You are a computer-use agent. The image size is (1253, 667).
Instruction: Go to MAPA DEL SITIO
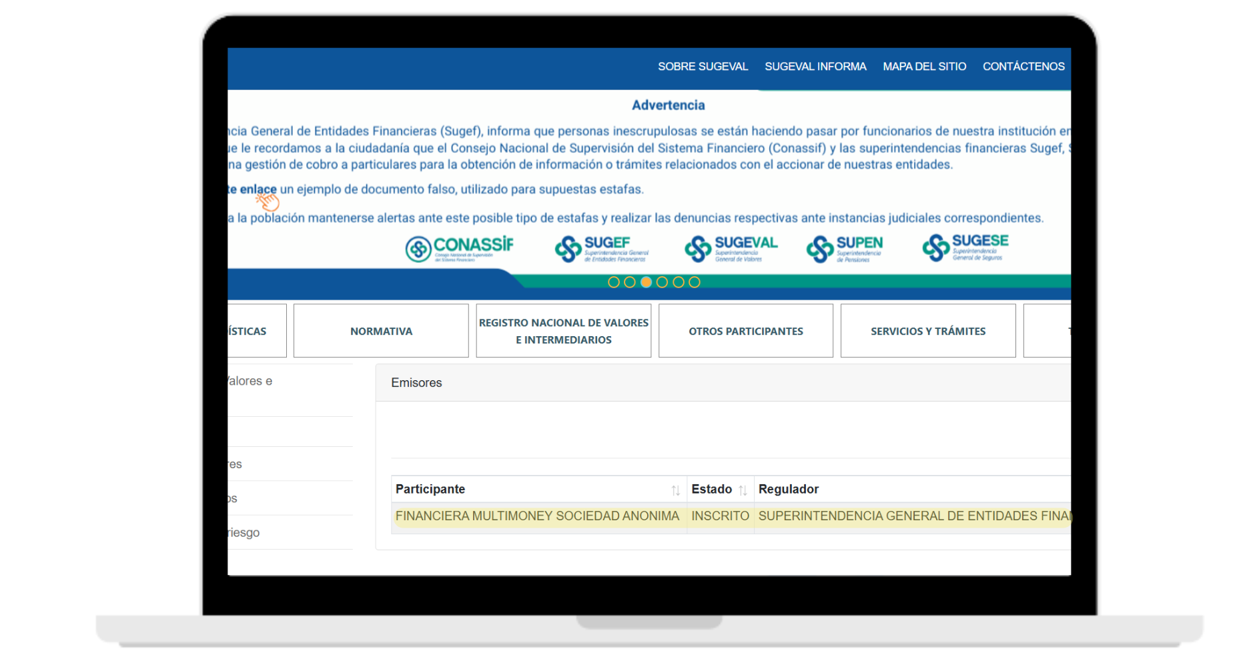(924, 67)
